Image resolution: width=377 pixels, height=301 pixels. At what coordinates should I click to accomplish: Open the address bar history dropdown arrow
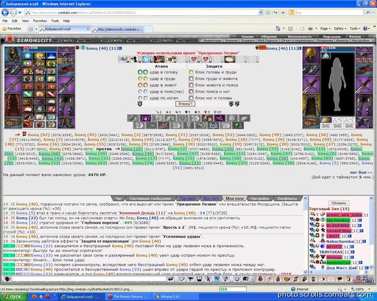pos(261,13)
